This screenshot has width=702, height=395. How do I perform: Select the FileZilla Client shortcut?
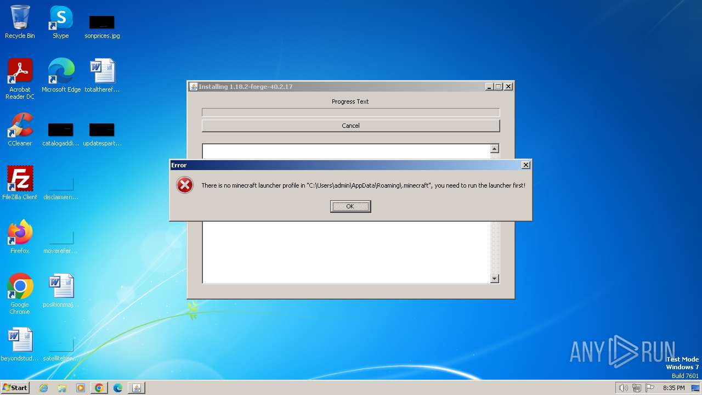20,183
